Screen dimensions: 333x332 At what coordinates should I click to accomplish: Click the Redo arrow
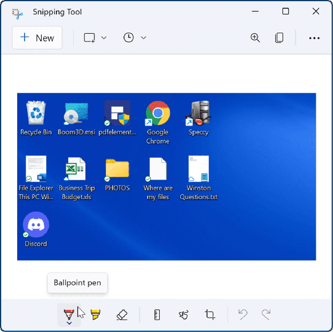pyautogui.click(x=266, y=314)
